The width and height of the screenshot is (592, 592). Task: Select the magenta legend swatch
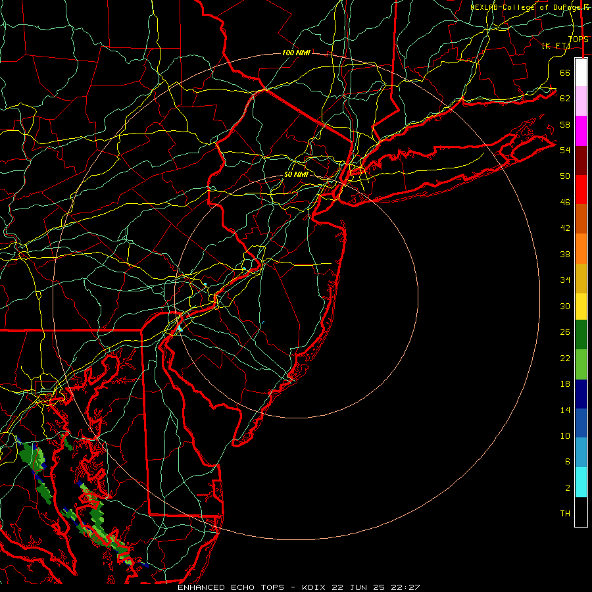pyautogui.click(x=581, y=131)
